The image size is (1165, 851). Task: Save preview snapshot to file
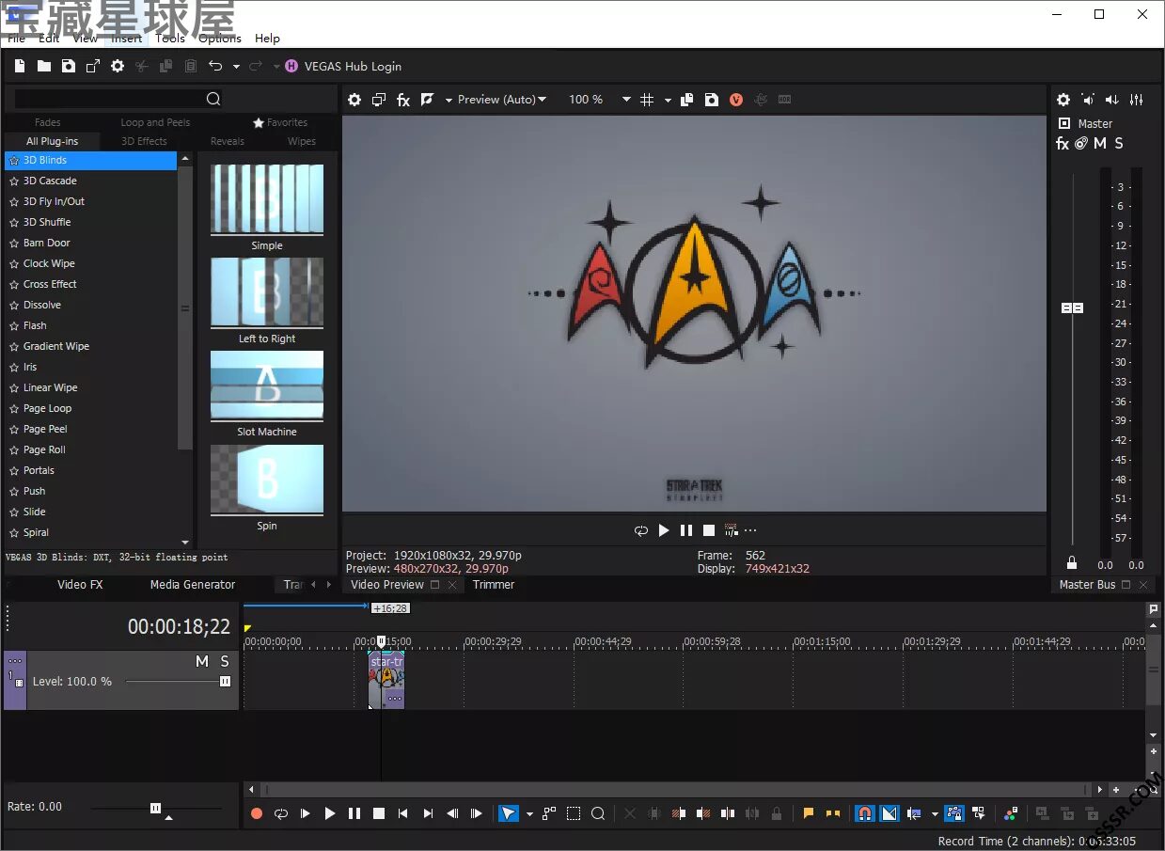[712, 100]
